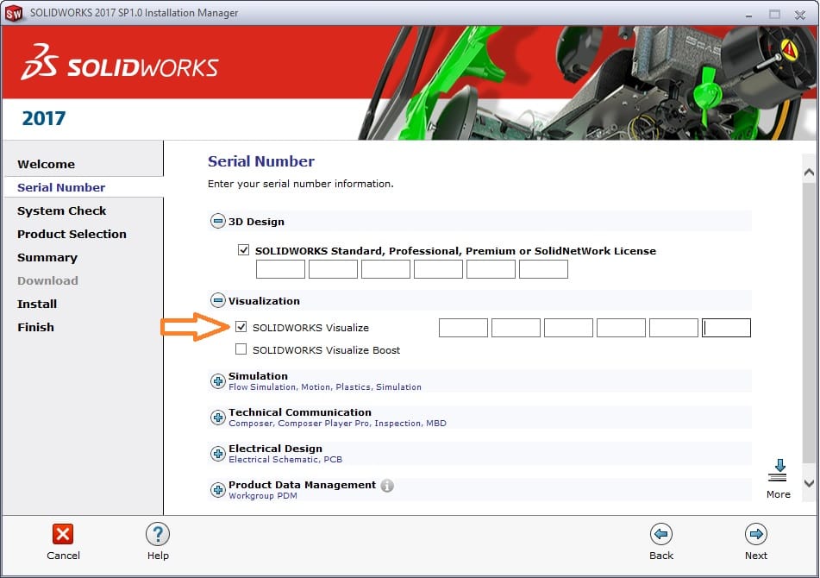Collapse the 3D Design section
This screenshot has height=578, width=820.
pos(217,222)
